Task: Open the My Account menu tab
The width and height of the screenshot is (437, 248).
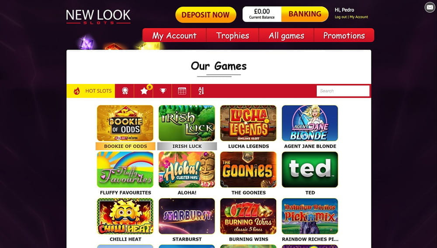Action: click(174, 36)
